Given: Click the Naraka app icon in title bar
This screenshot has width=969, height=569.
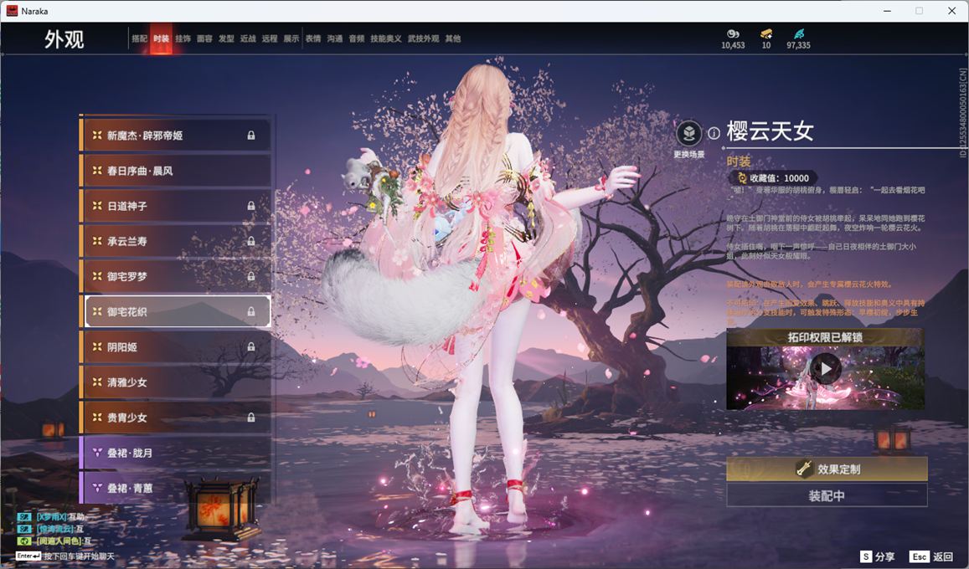Looking at the screenshot, I should point(12,11).
